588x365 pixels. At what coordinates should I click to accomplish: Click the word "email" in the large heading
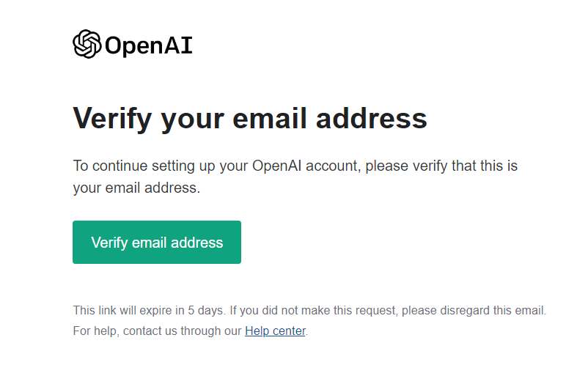click(x=270, y=119)
